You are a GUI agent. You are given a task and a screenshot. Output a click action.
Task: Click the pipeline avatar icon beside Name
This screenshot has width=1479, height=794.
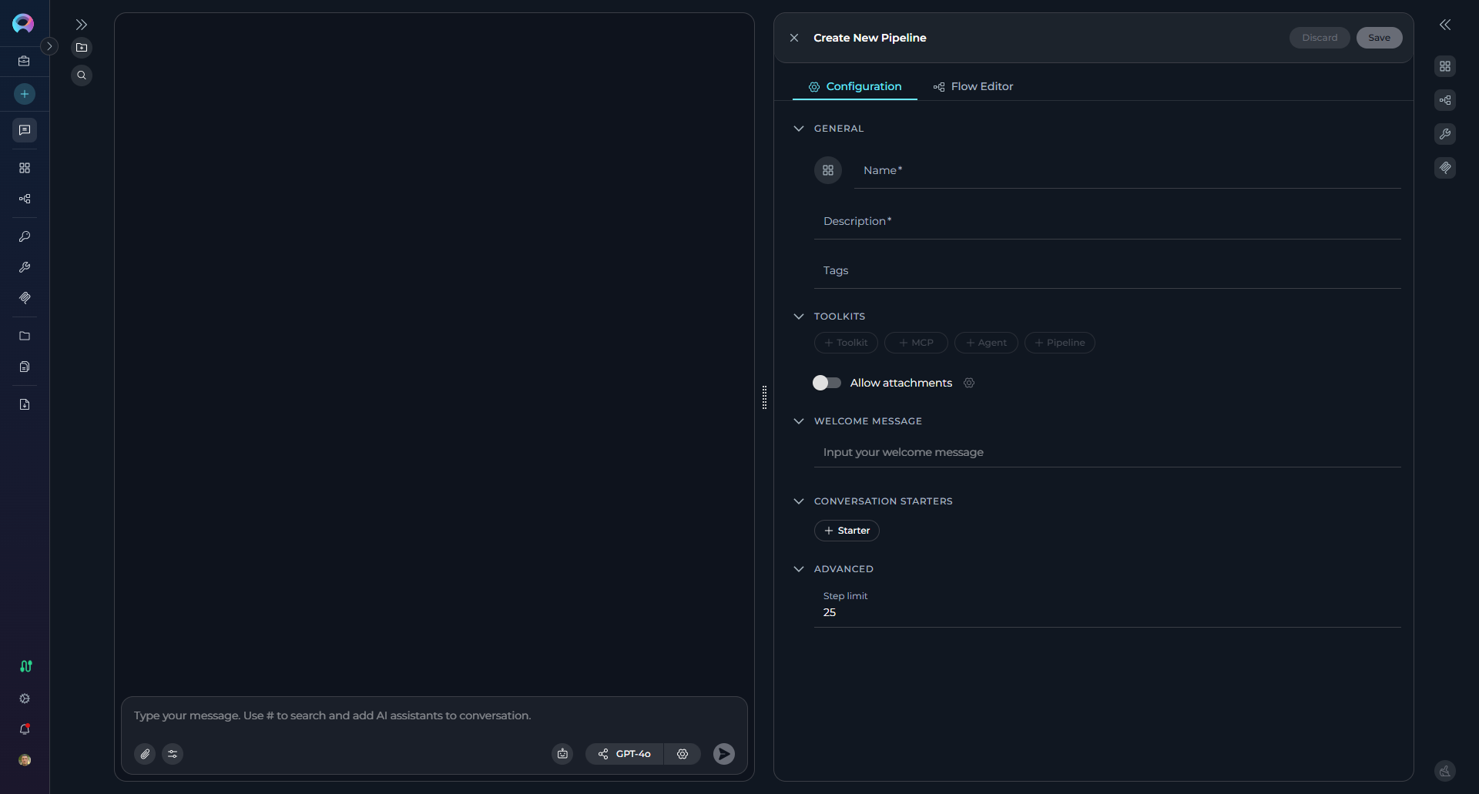tap(828, 170)
